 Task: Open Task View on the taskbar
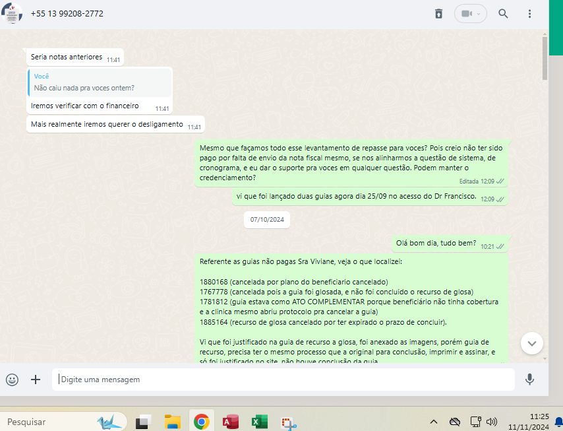click(143, 422)
